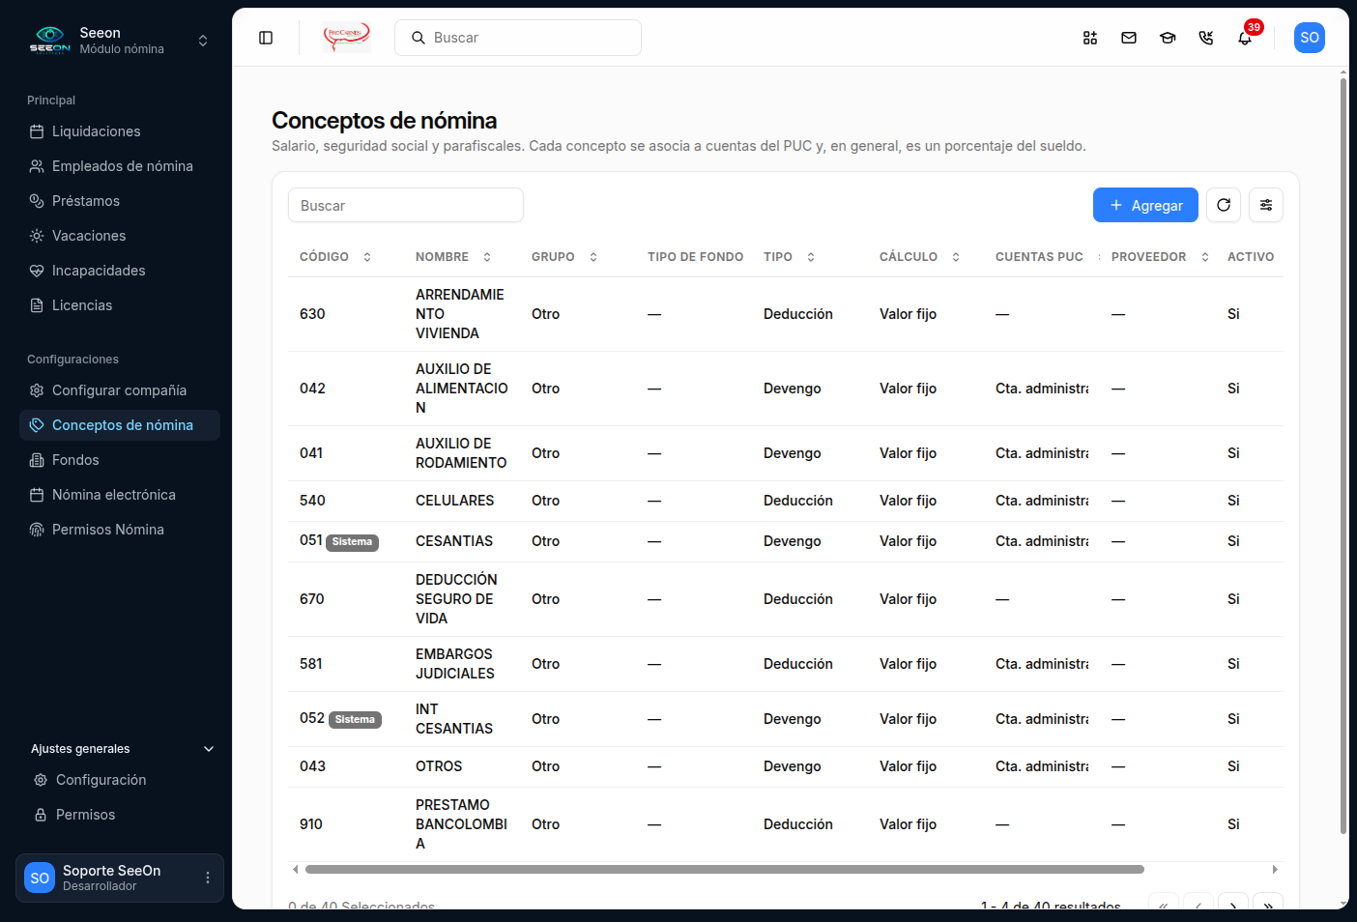Click the page's vertical scrollbar
Screen dimensions: 1357x922
coord(1343,454)
